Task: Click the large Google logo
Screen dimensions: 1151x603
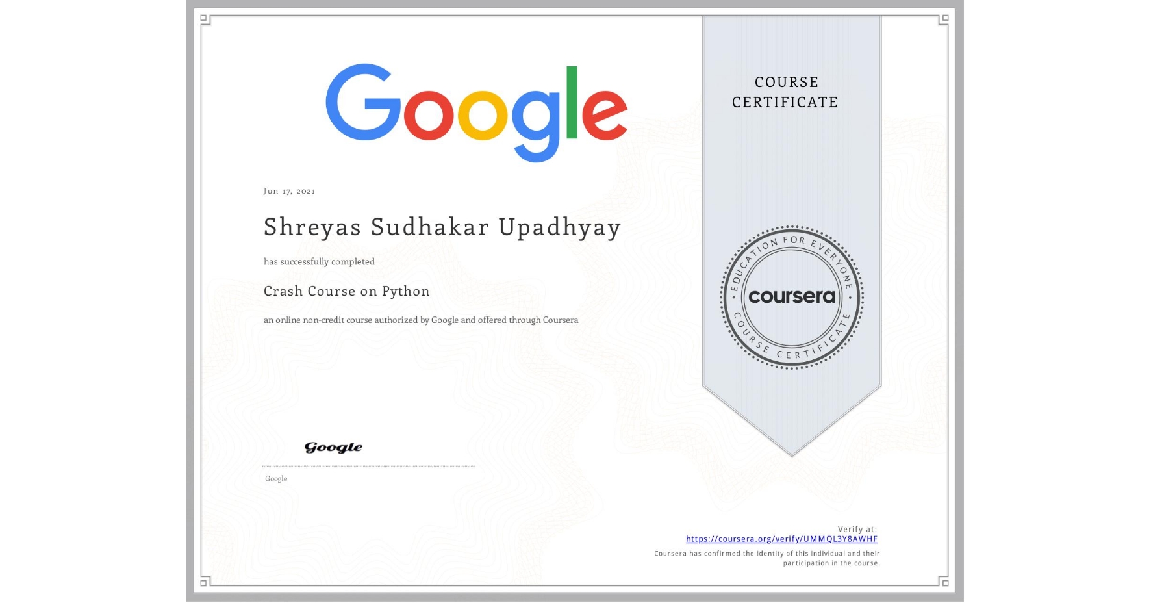Action: pos(476,112)
